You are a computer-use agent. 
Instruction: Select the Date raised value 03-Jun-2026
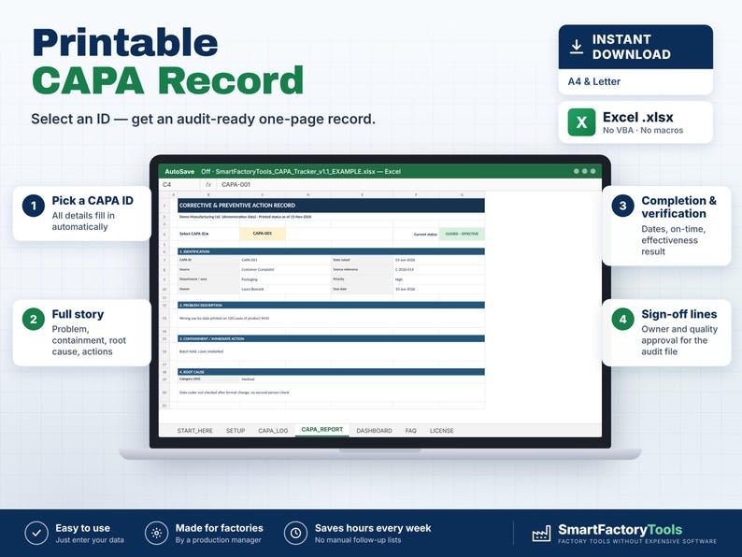(438, 260)
